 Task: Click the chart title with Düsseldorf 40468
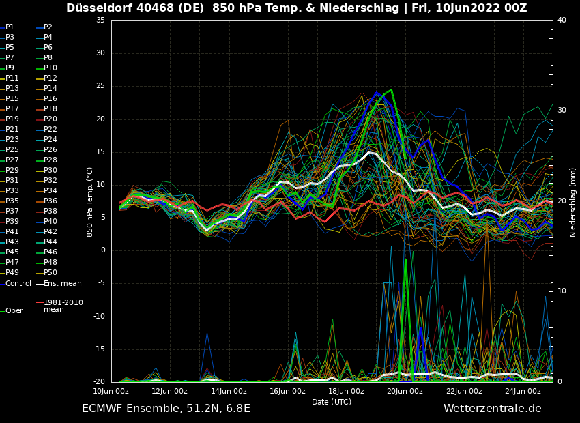pos(296,8)
